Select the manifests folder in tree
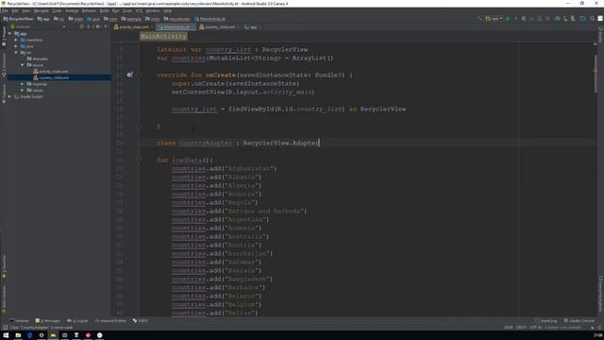Image resolution: width=604 pixels, height=340 pixels. [31, 40]
